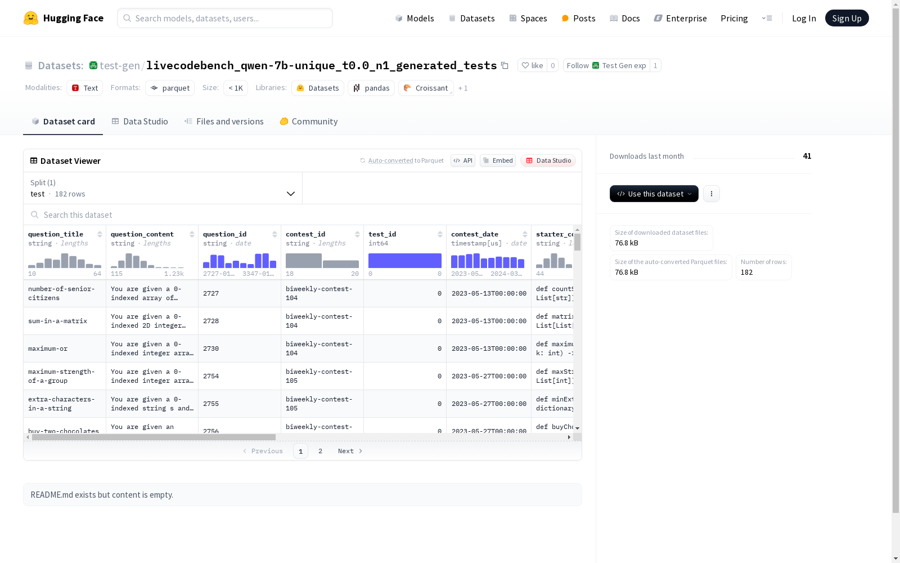Expand the +1 more libraries
The height and width of the screenshot is (563, 900).
463,88
